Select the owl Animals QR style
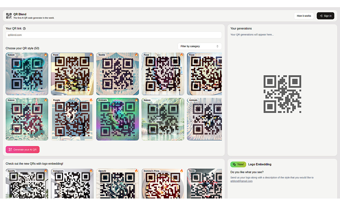 [x=205, y=119]
